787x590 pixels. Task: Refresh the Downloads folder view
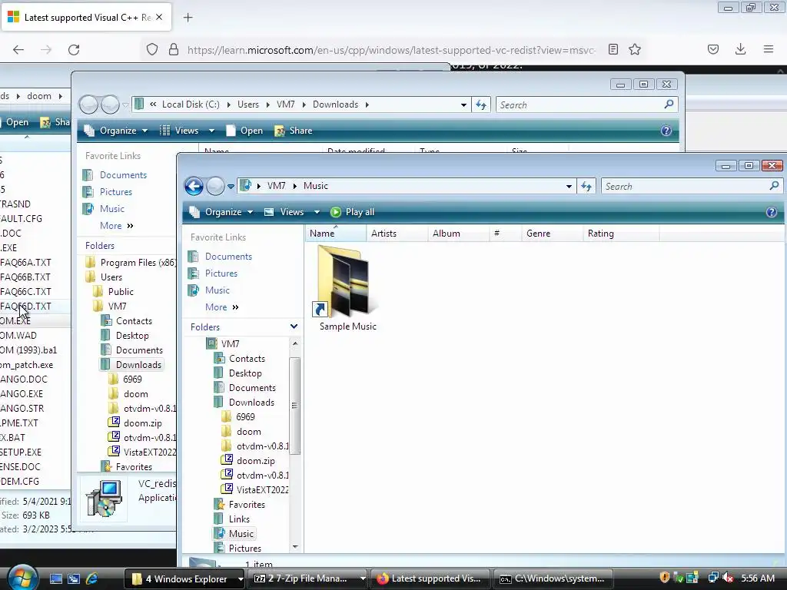pos(481,104)
